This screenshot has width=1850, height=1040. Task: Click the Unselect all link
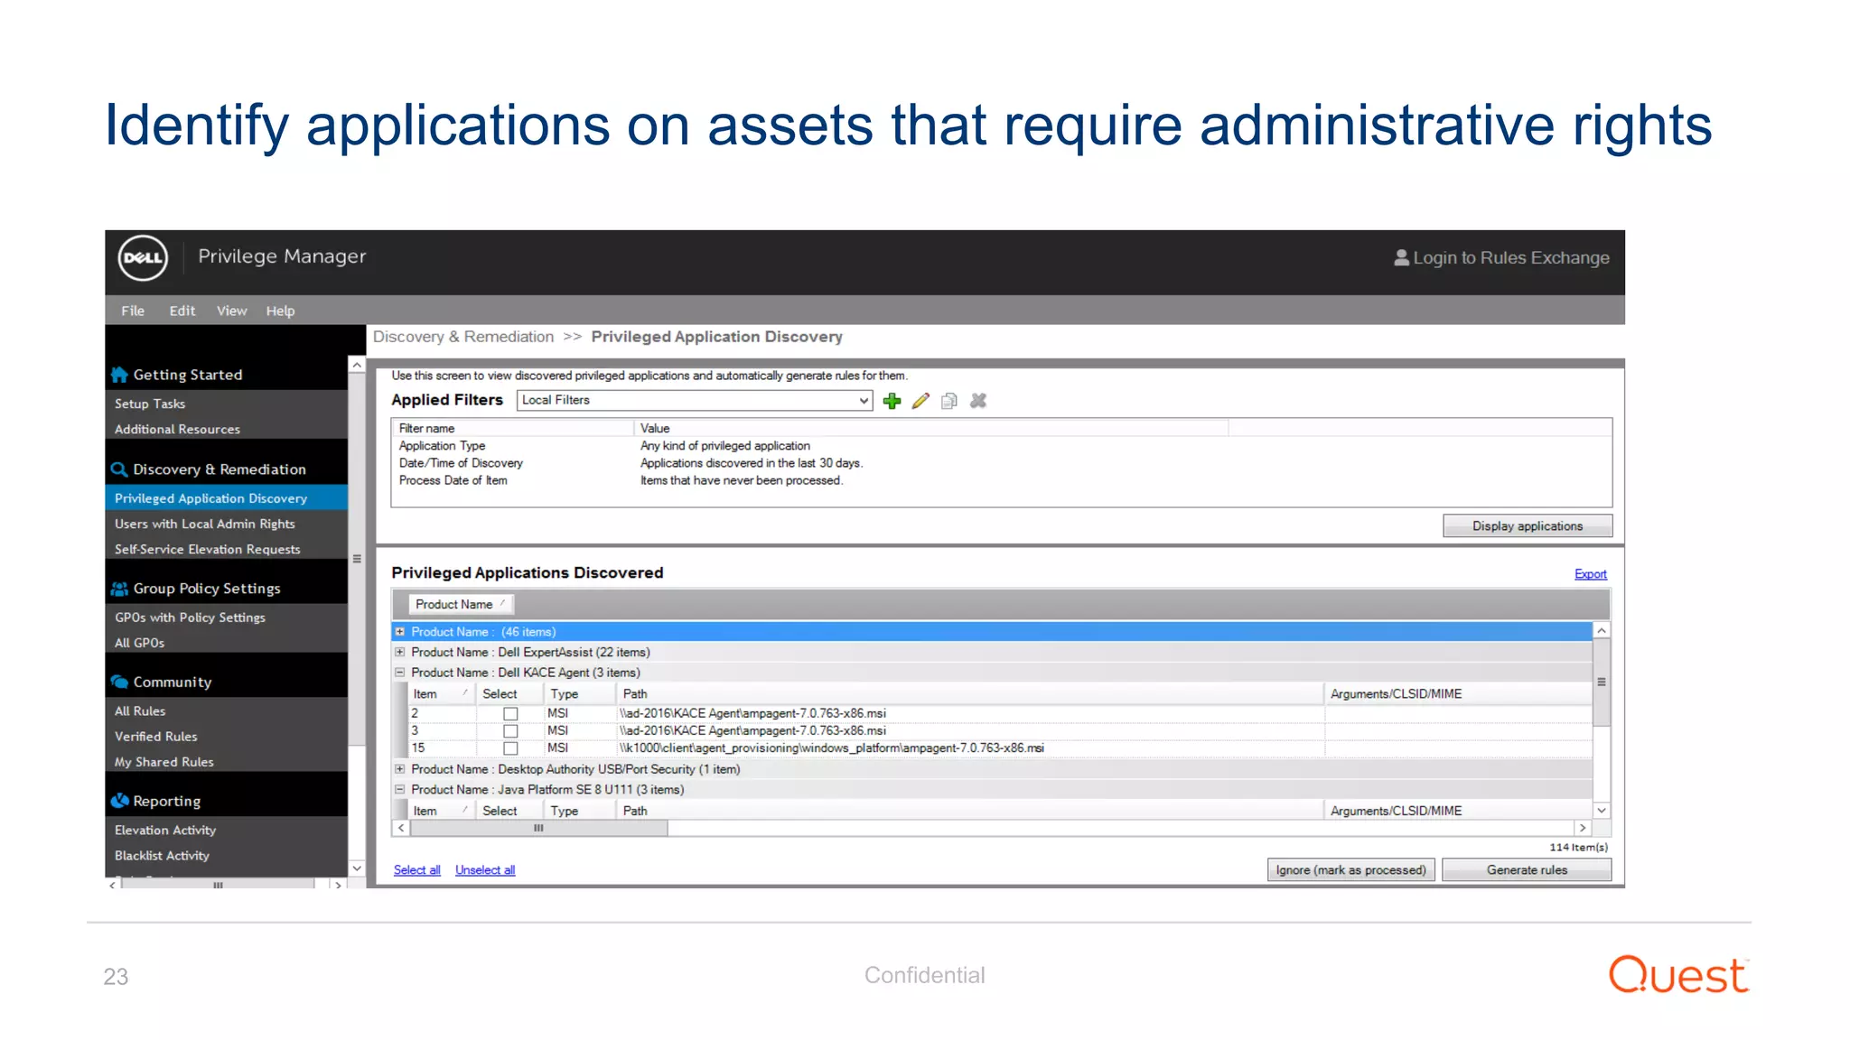pyautogui.click(x=485, y=870)
